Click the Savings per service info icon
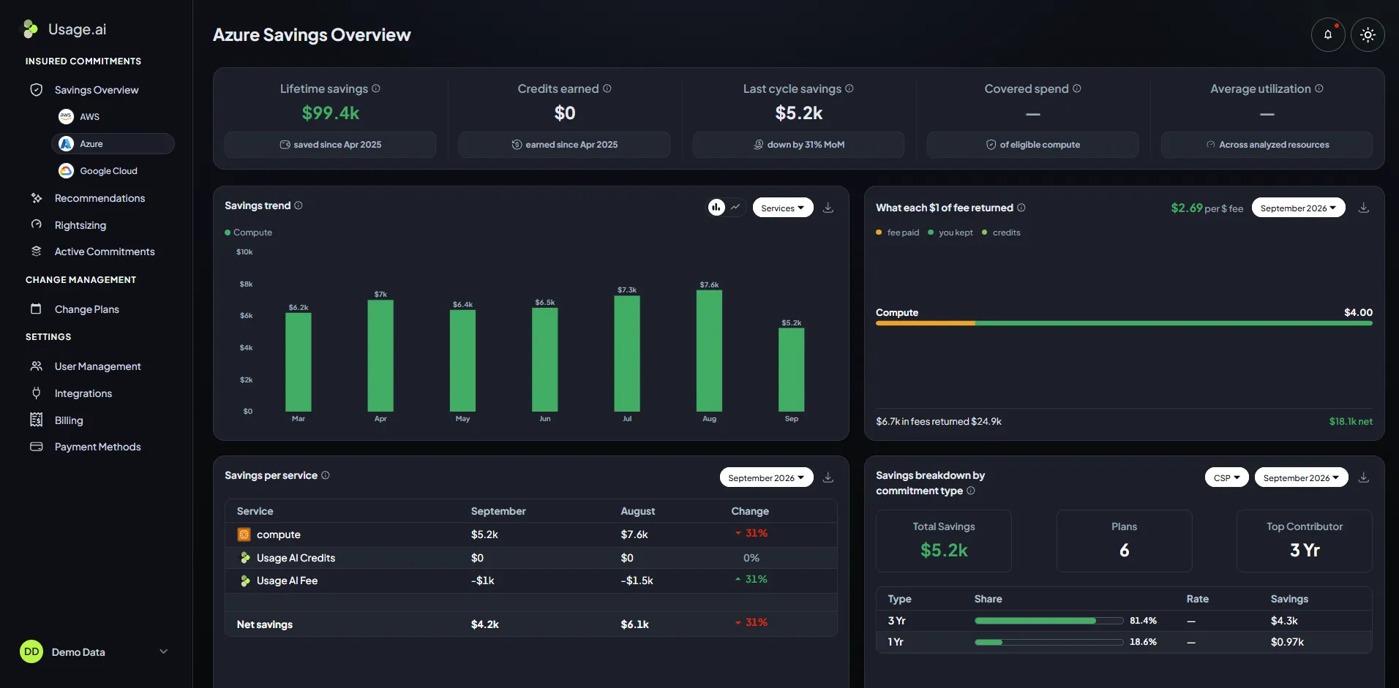The height and width of the screenshot is (688, 1399). click(326, 475)
